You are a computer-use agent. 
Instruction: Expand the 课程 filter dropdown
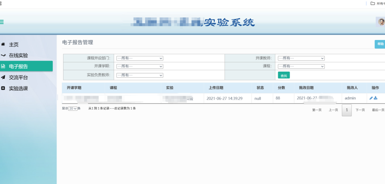tap(301, 66)
